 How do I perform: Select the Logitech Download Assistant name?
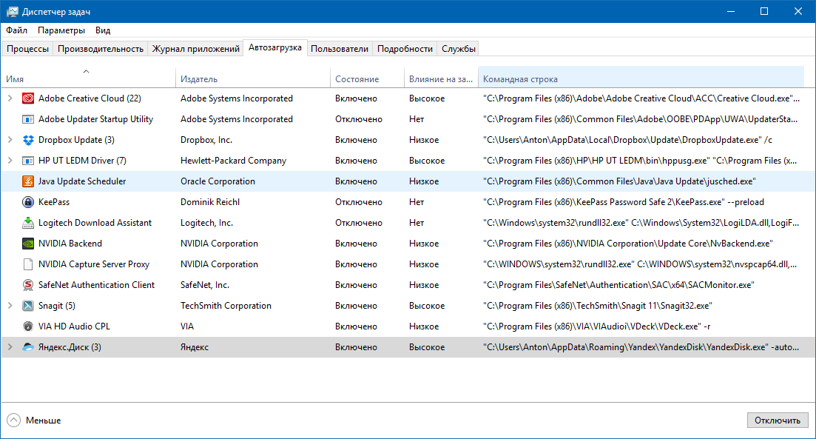95,223
